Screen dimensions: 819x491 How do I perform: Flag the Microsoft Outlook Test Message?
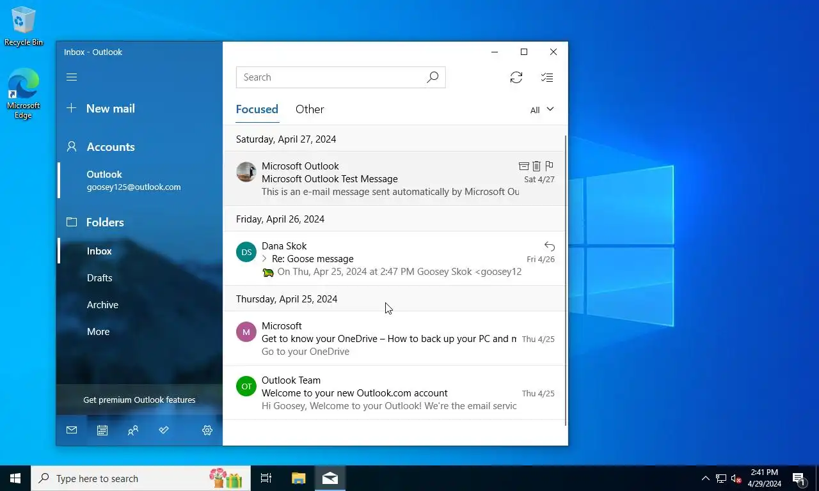click(549, 166)
